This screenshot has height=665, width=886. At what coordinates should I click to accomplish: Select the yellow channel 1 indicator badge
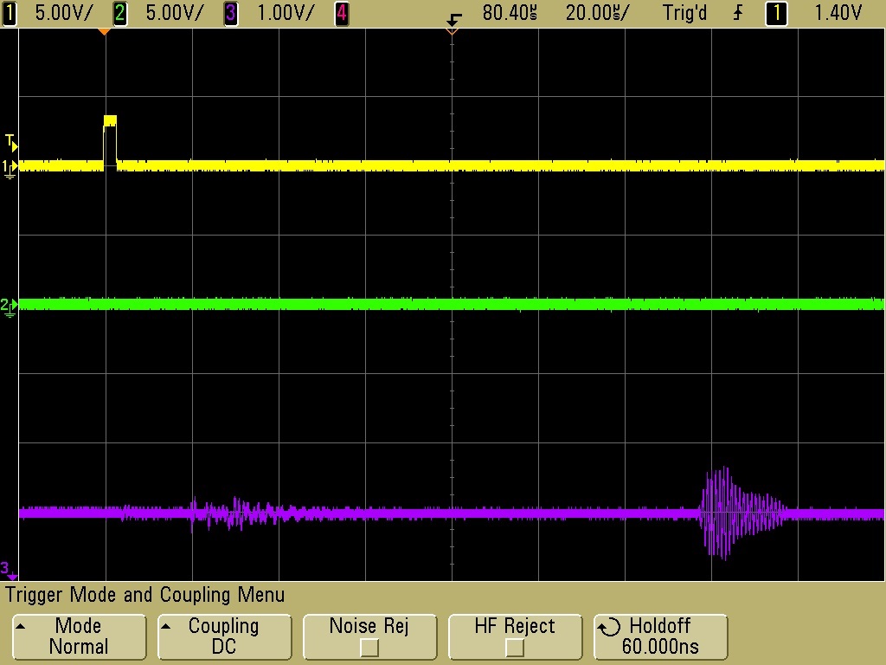tap(10, 13)
